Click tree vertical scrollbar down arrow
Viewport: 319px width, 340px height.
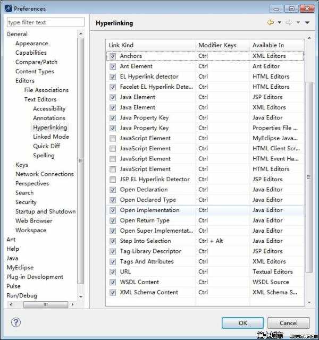tap(81, 296)
